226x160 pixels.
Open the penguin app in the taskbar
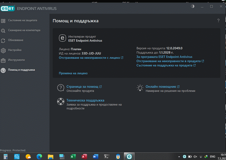(x=118, y=157)
